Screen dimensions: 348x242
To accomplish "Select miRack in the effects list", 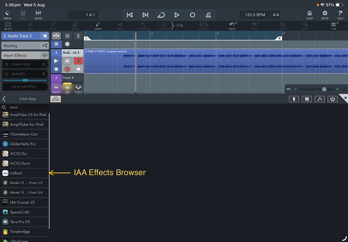I will coord(24,173).
